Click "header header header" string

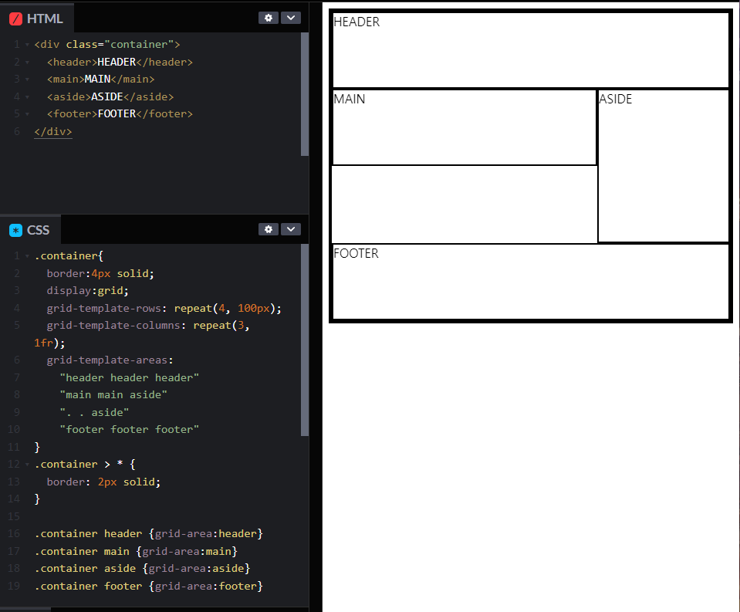130,377
